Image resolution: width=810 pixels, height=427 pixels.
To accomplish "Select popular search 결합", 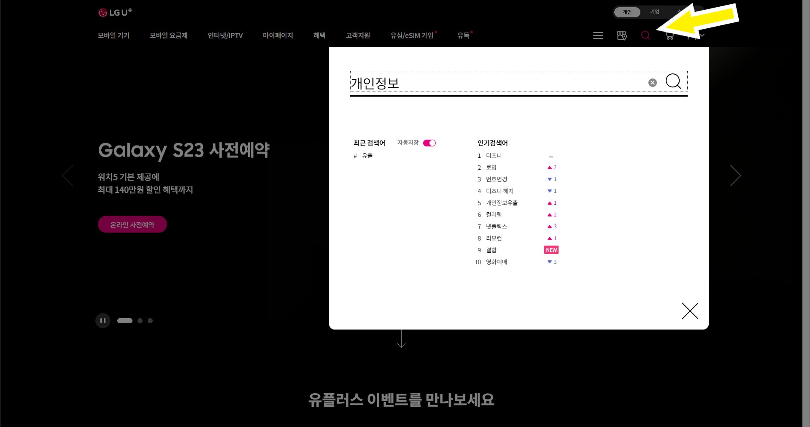I will point(491,250).
